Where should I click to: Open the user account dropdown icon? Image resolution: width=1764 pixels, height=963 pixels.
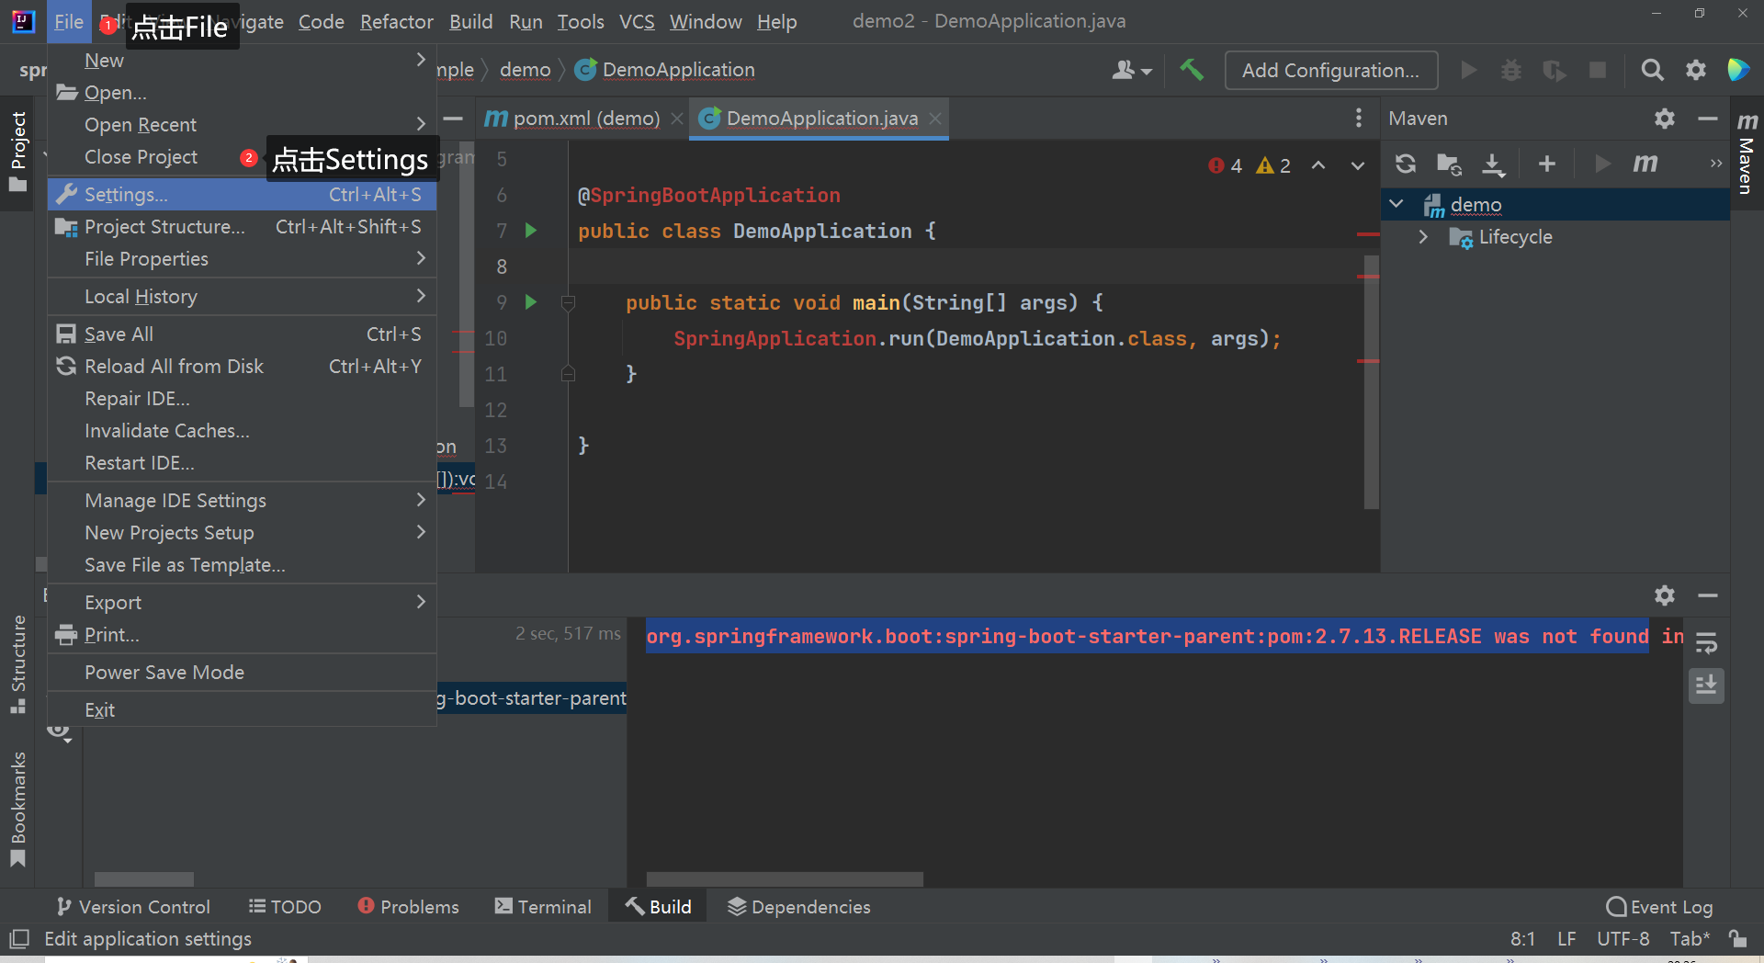pyautogui.click(x=1132, y=70)
